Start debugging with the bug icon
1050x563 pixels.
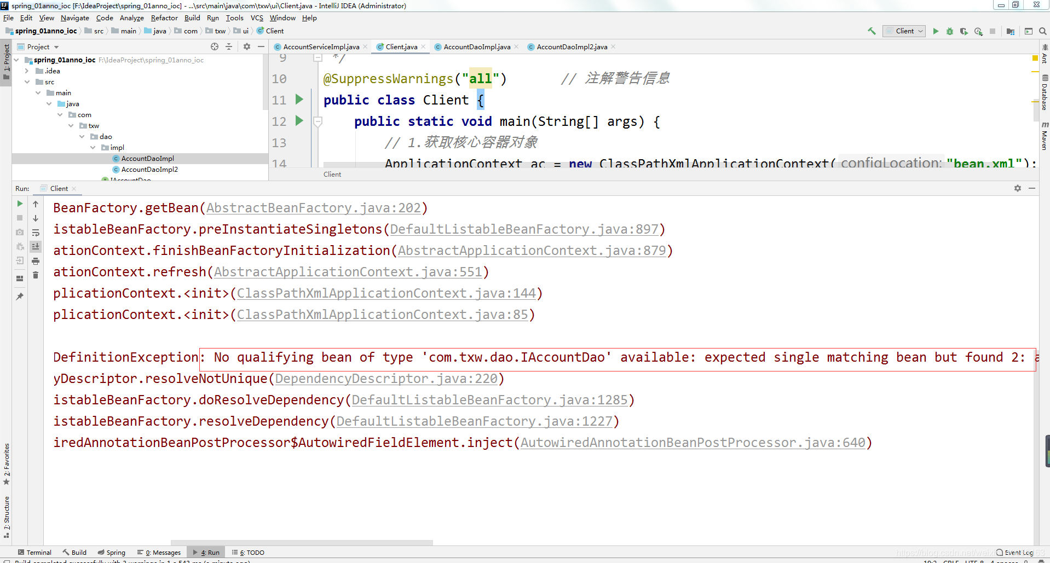(950, 31)
